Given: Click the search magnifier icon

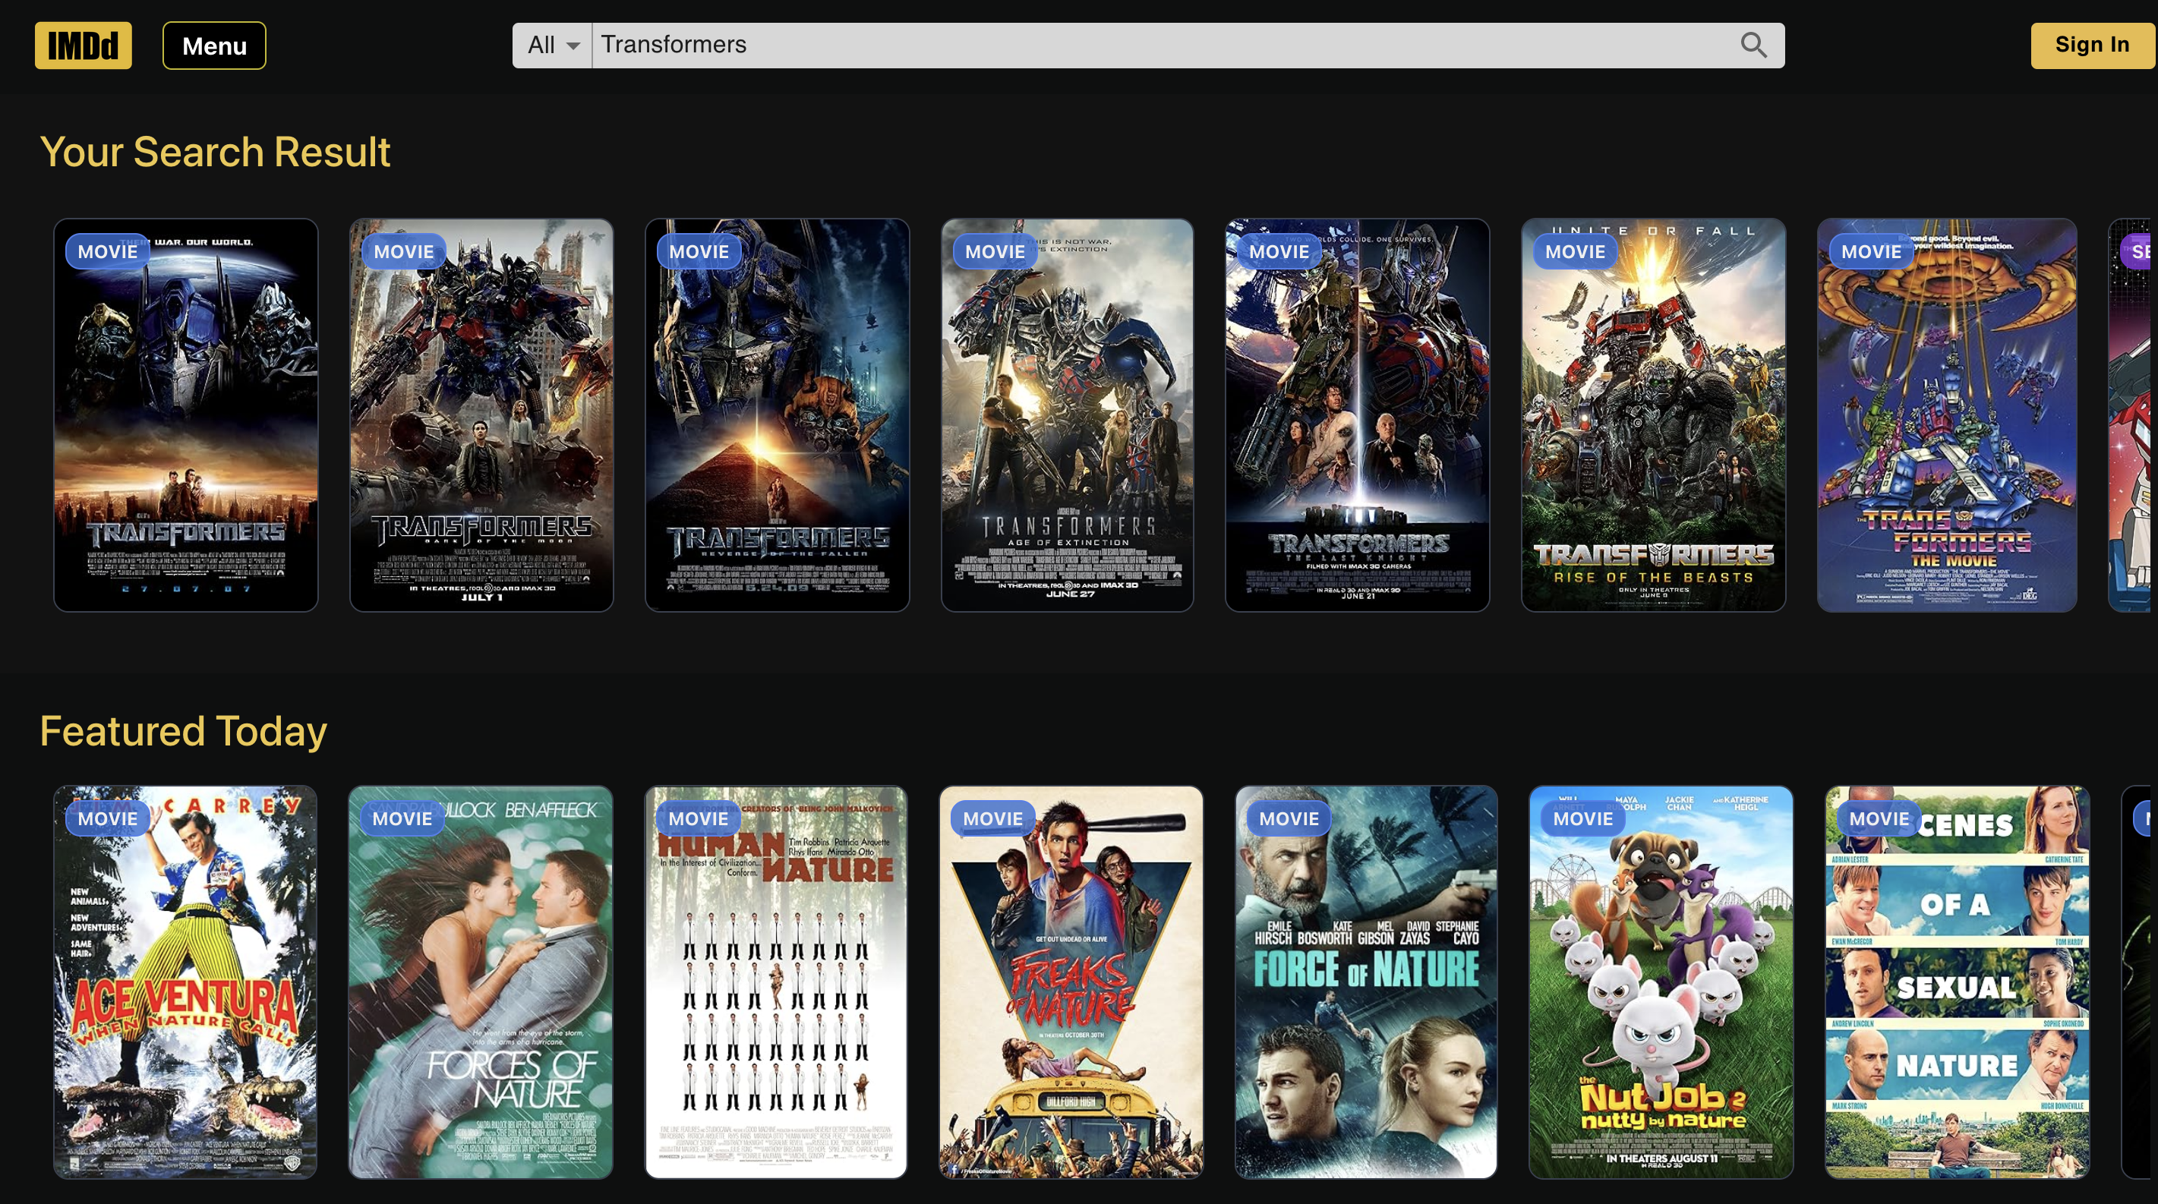Looking at the screenshot, I should point(1753,46).
